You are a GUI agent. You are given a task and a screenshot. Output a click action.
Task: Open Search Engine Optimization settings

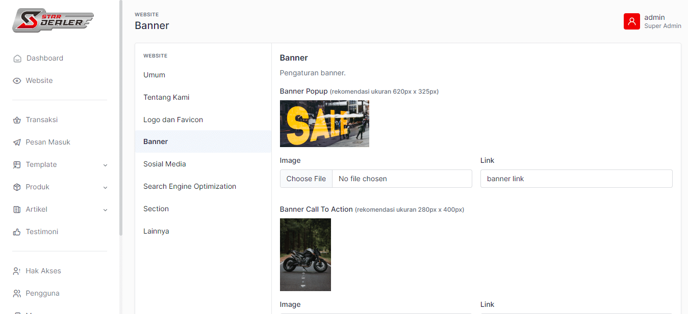189,186
